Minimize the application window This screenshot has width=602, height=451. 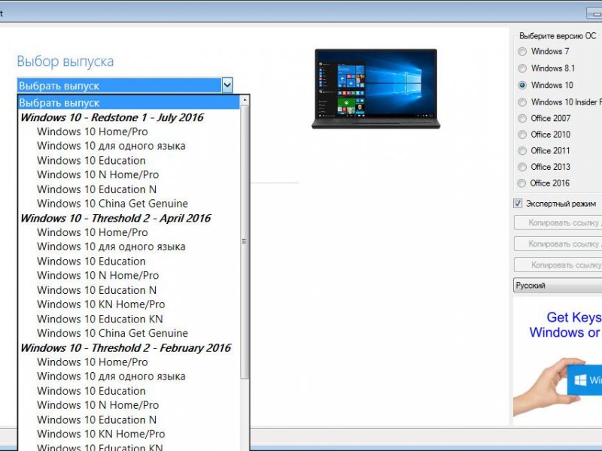point(594,14)
